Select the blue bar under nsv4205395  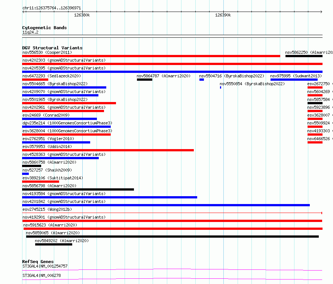172,72
